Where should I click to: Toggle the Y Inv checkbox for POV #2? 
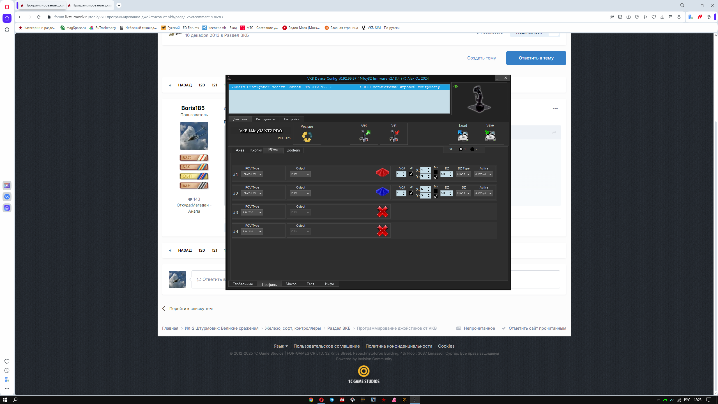pos(436,196)
